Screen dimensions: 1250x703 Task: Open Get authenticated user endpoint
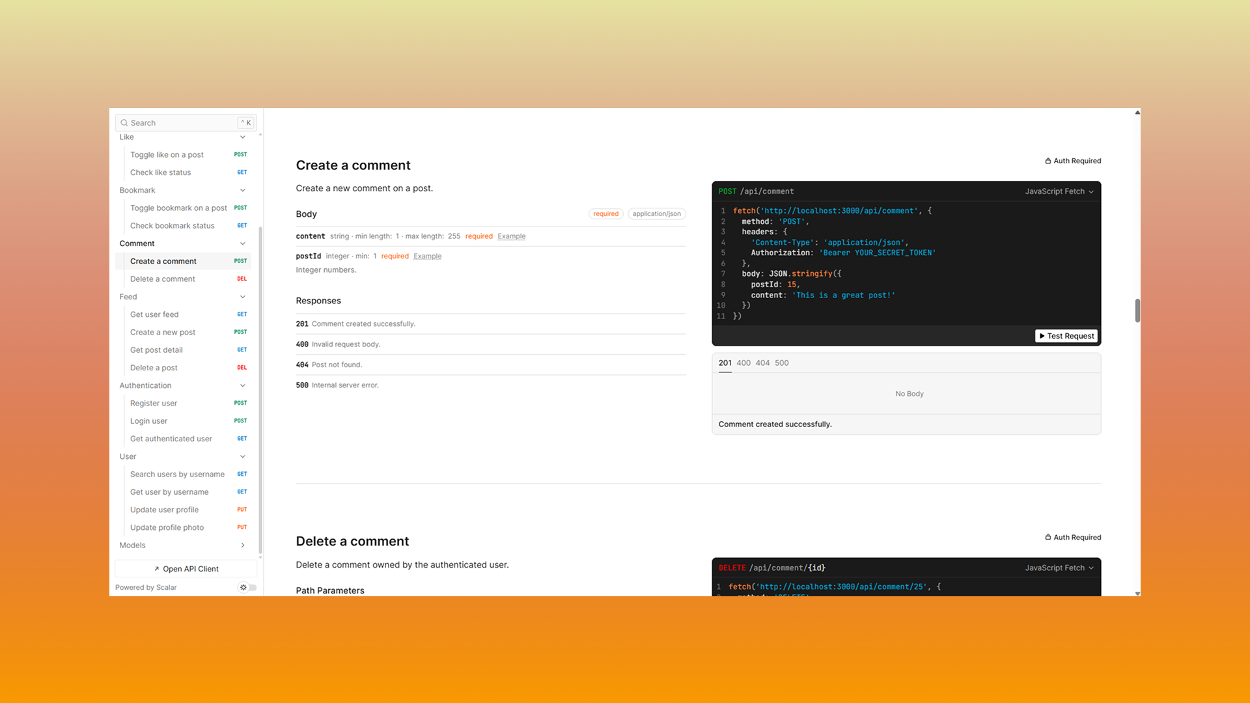point(184,439)
